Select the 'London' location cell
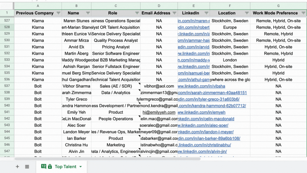 pyautogui.click(x=230, y=60)
